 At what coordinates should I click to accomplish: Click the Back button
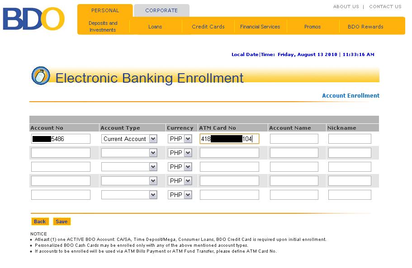point(40,221)
